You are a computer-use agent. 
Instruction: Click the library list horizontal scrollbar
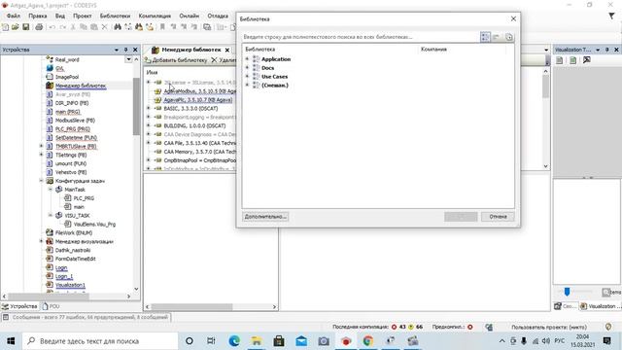(x=192, y=307)
